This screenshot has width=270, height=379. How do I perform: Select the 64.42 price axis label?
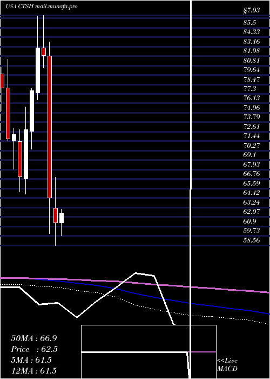coord(252,192)
